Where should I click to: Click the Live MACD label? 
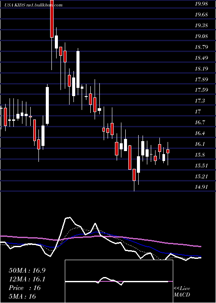(182, 291)
